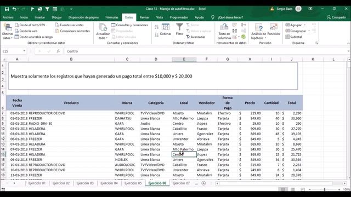Open the Archivo tab
This screenshot has width=351, height=197.
pyautogui.click(x=8, y=18)
